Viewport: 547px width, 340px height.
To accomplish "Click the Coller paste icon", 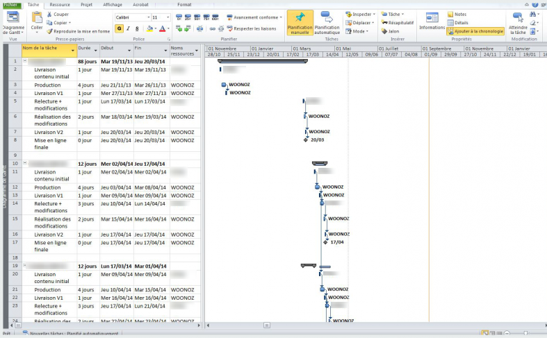I will click(x=37, y=17).
